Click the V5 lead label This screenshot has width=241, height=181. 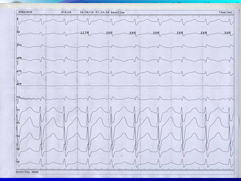tap(18, 149)
